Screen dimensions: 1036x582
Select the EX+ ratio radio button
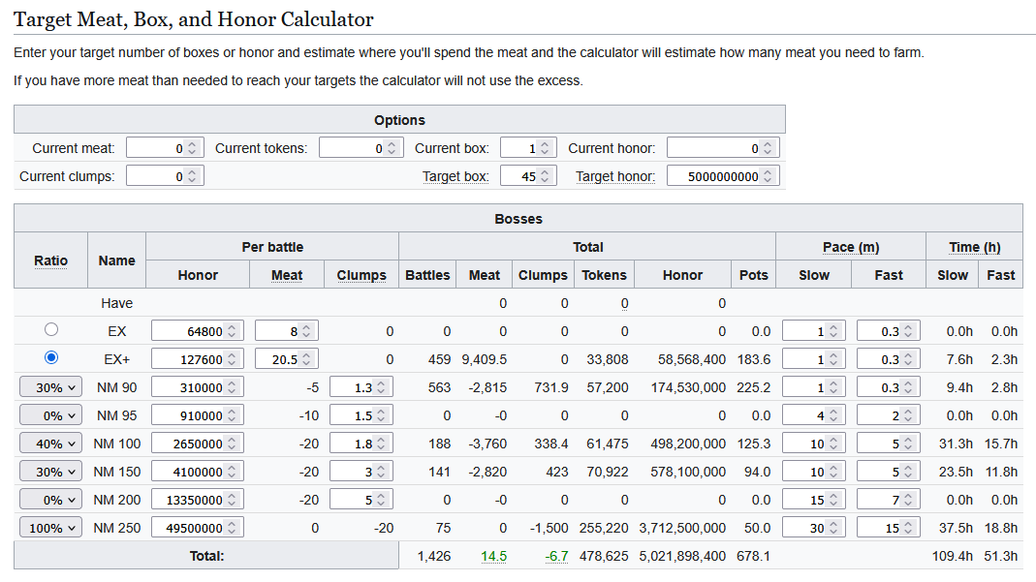click(x=50, y=357)
